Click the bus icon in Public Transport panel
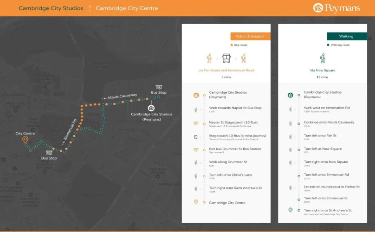 (226, 58)
